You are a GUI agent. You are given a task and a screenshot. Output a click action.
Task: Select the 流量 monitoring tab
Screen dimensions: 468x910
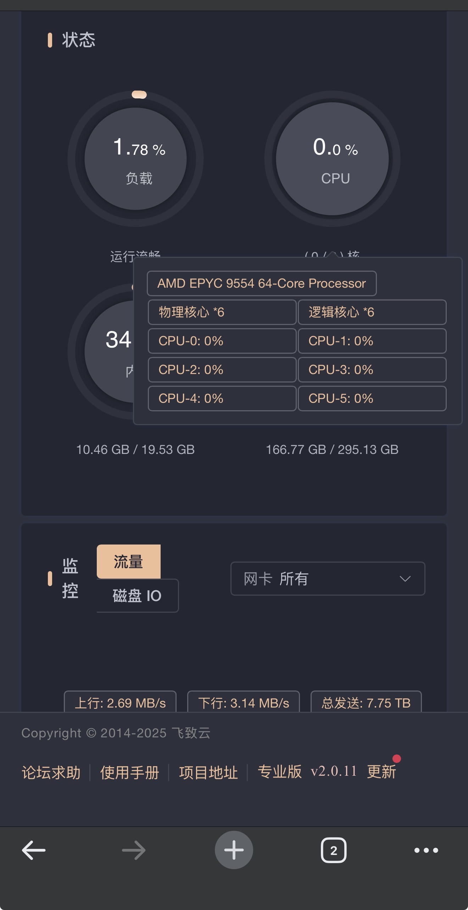click(x=128, y=562)
